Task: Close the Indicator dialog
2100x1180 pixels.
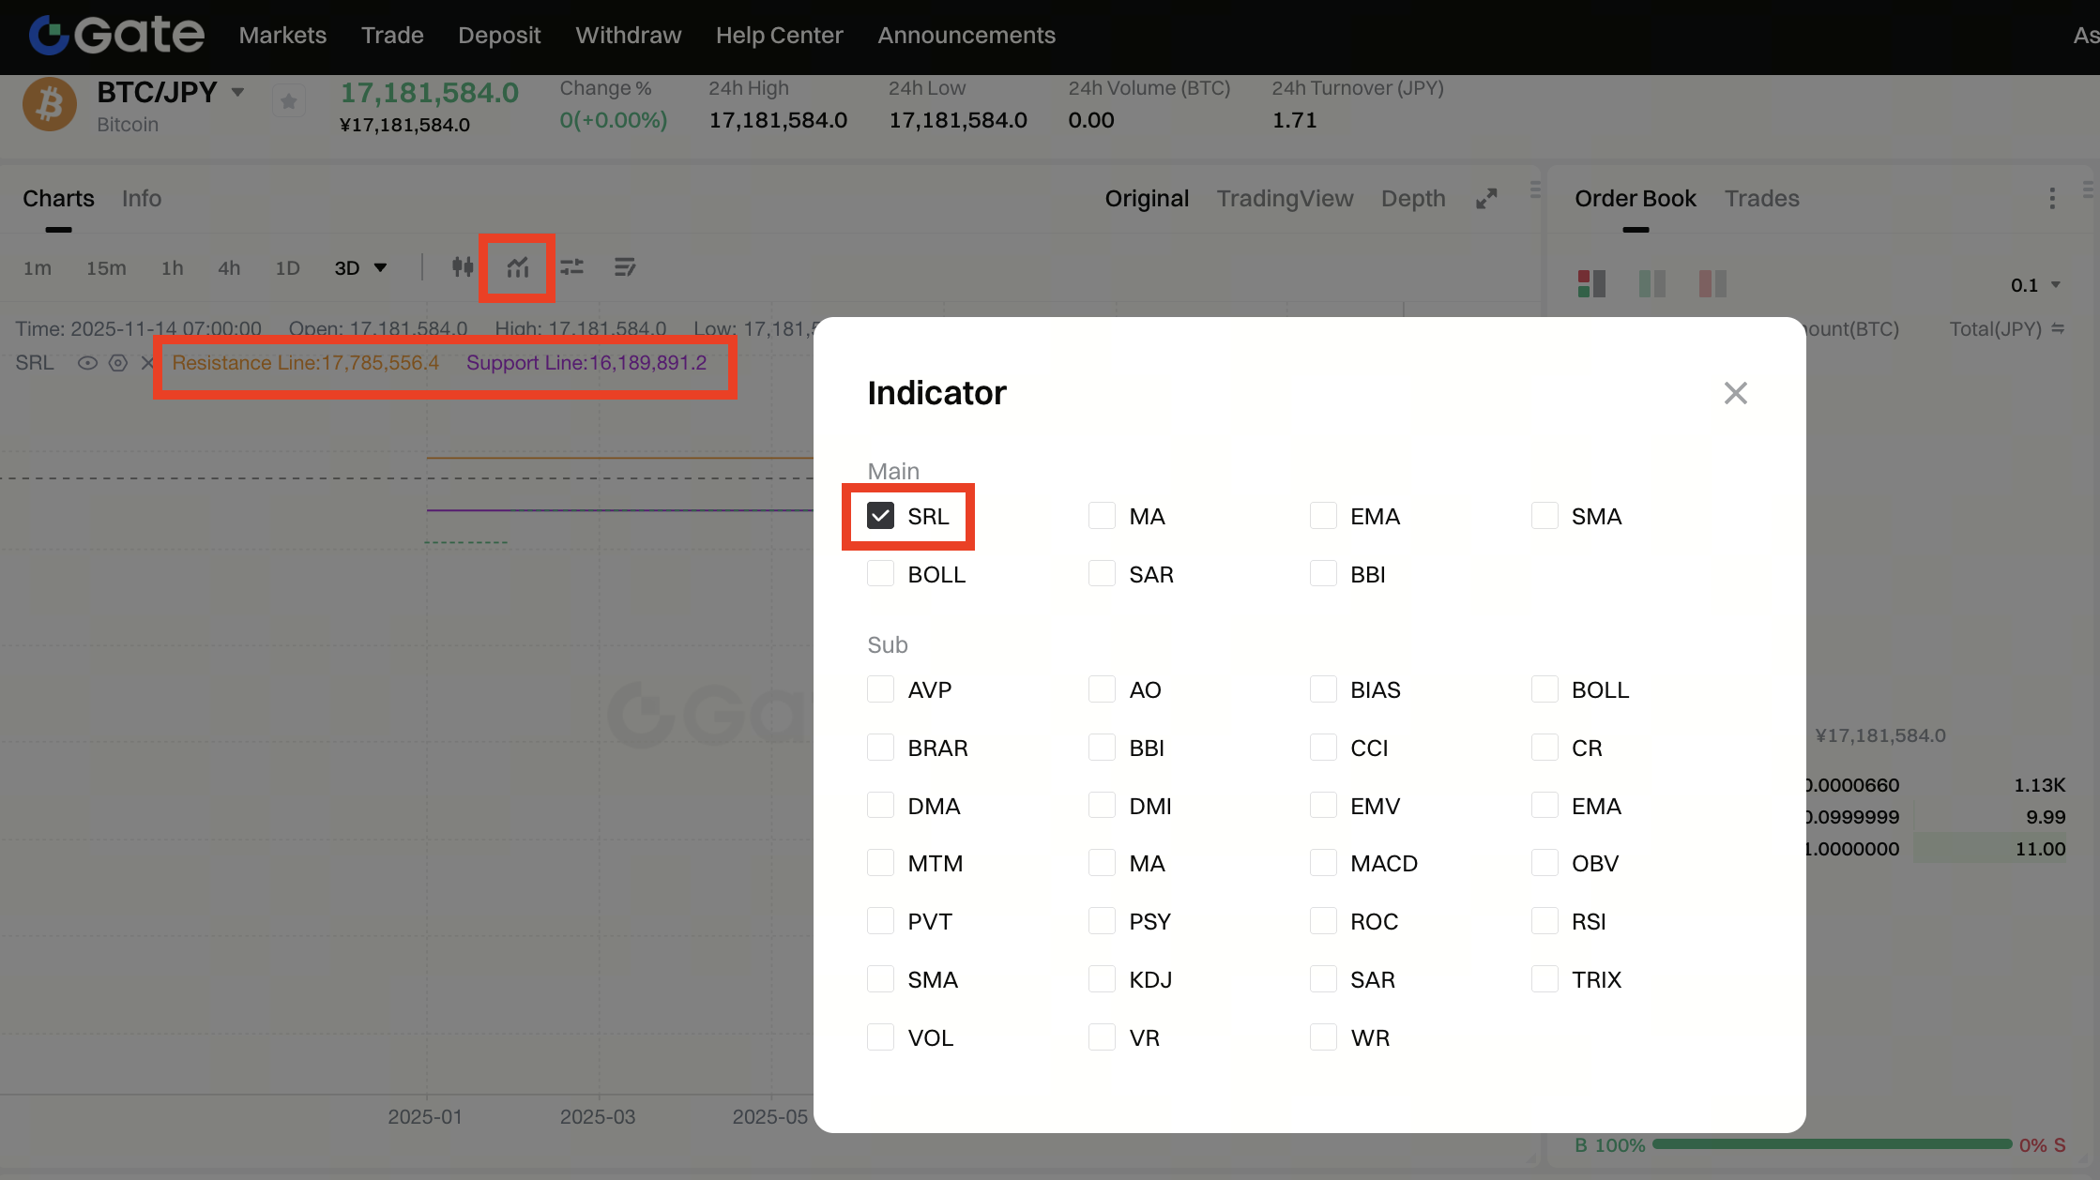Action: (x=1735, y=393)
